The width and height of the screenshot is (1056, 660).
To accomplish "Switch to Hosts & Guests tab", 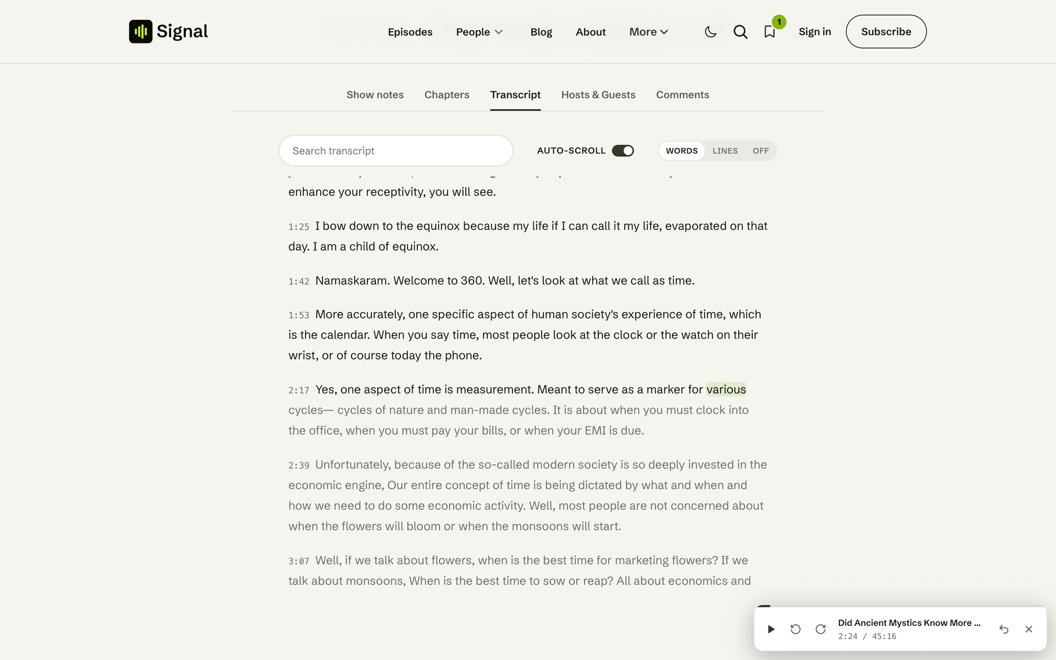I will pyautogui.click(x=598, y=95).
